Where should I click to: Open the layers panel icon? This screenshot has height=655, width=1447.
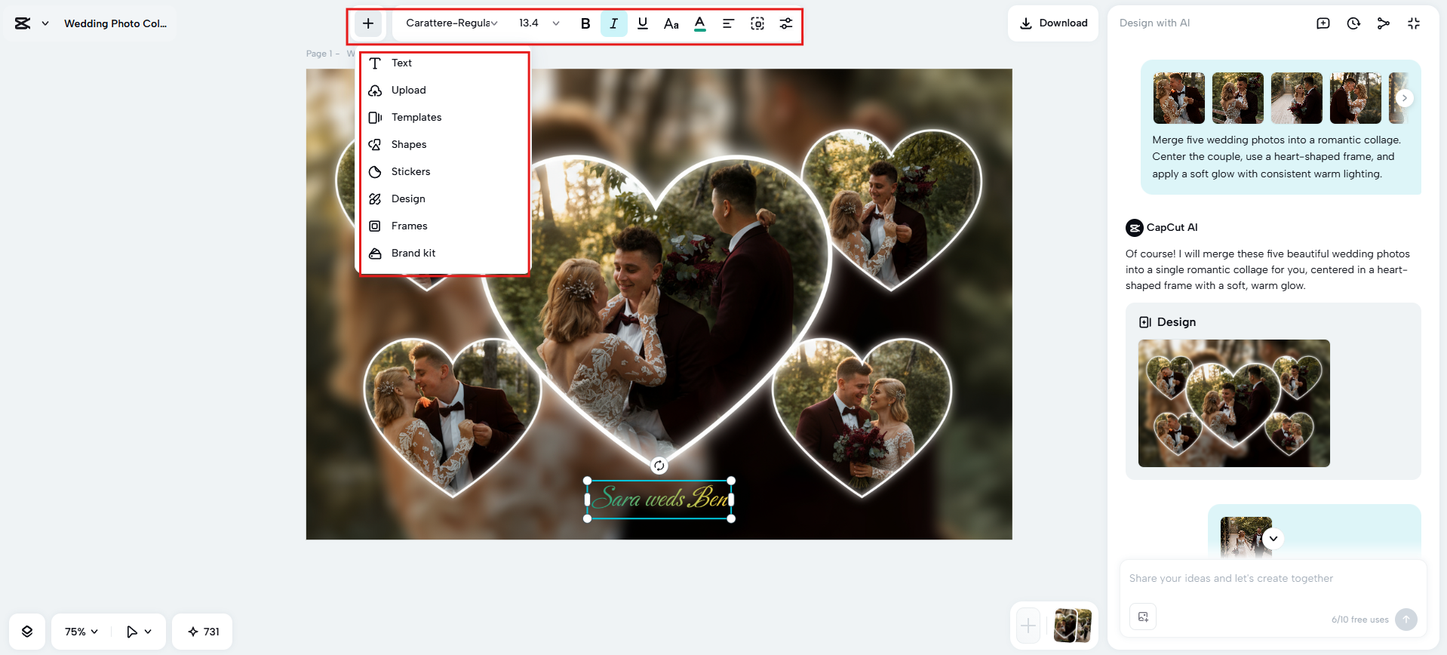coord(27,632)
